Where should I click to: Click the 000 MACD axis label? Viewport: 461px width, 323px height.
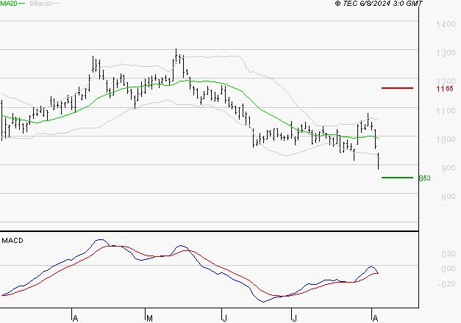tap(449, 269)
